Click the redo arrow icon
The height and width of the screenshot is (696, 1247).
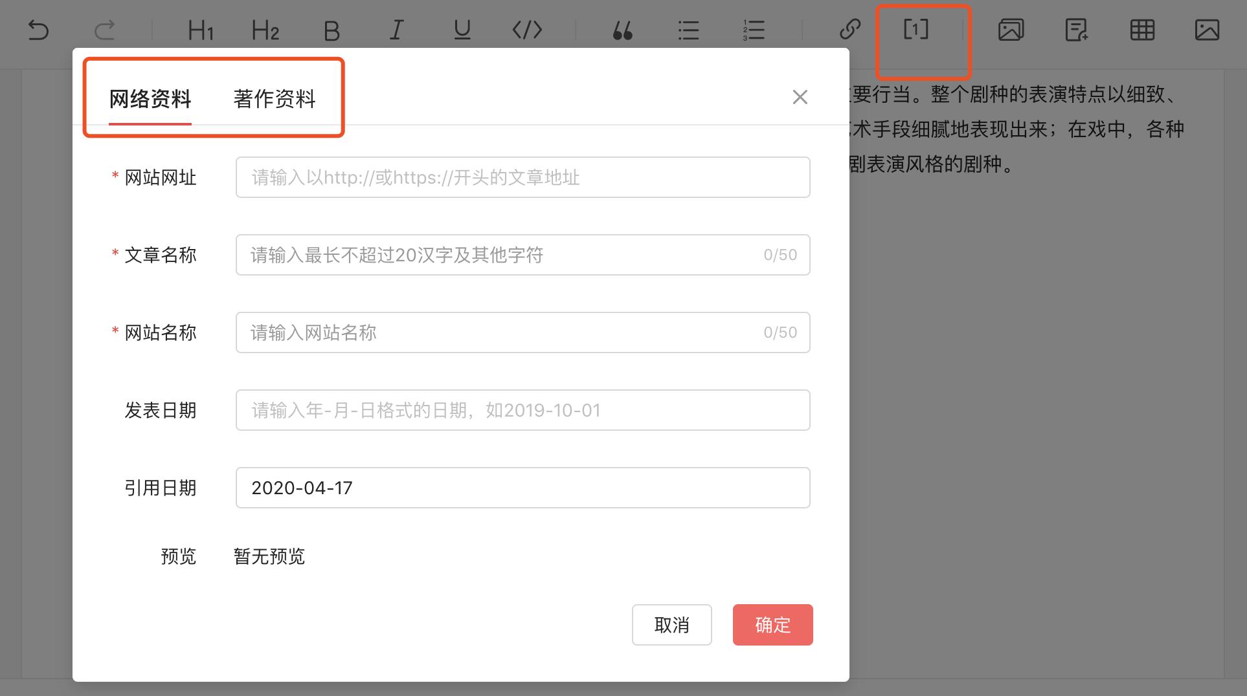(x=104, y=30)
